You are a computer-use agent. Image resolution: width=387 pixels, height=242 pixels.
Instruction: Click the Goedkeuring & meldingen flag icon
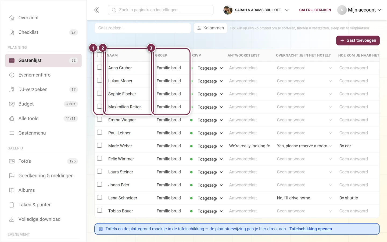point(12,176)
